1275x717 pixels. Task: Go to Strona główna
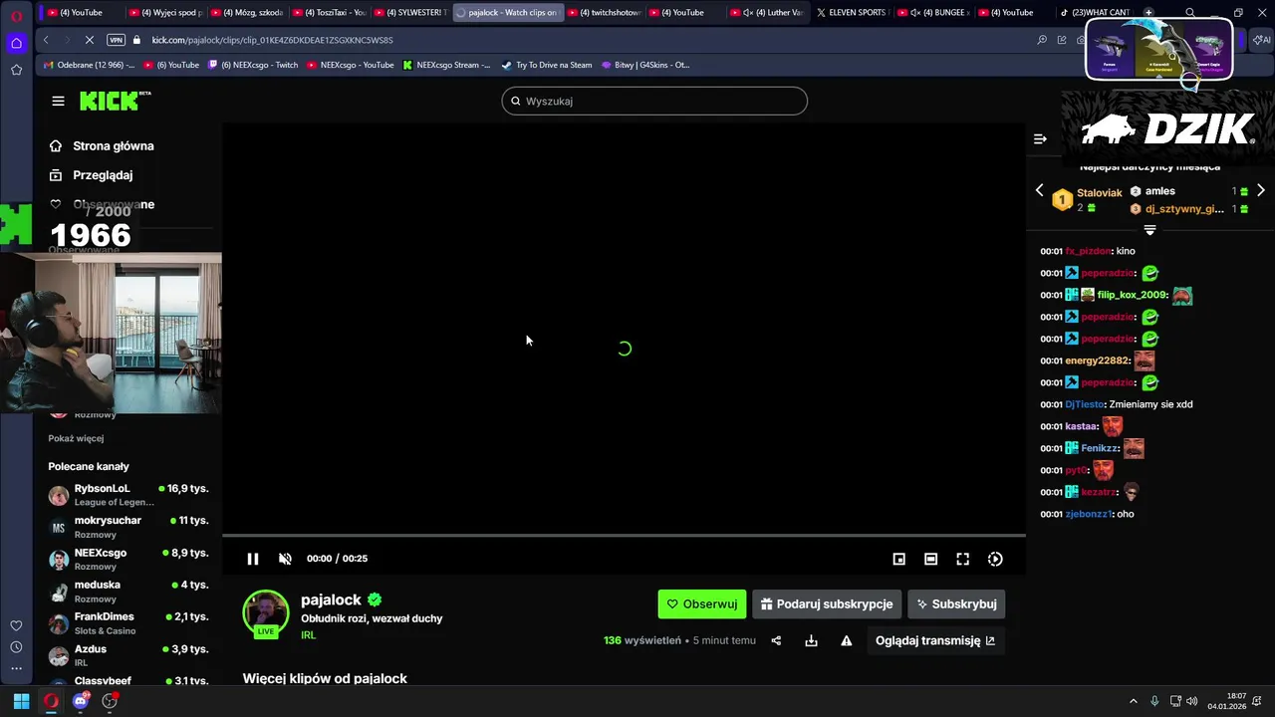102,145
